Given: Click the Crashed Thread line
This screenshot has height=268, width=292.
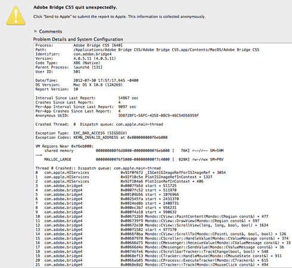Looking at the screenshot, I should (x=99, y=124).
